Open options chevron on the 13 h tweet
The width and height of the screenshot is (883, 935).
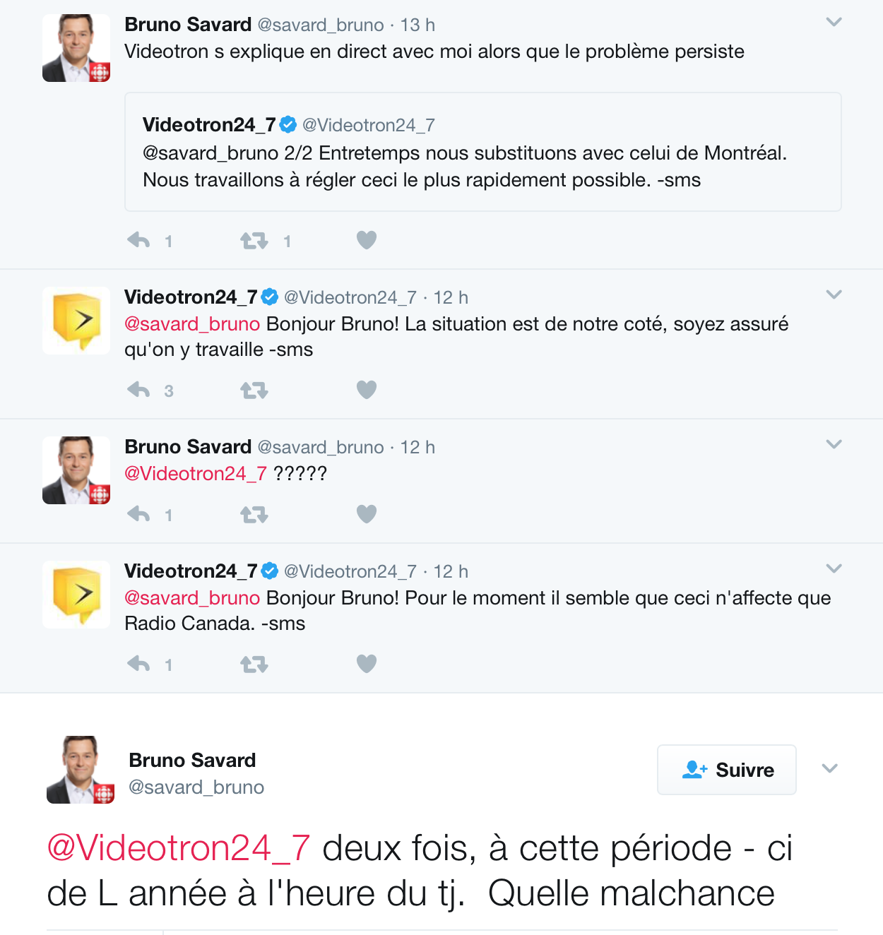click(834, 22)
